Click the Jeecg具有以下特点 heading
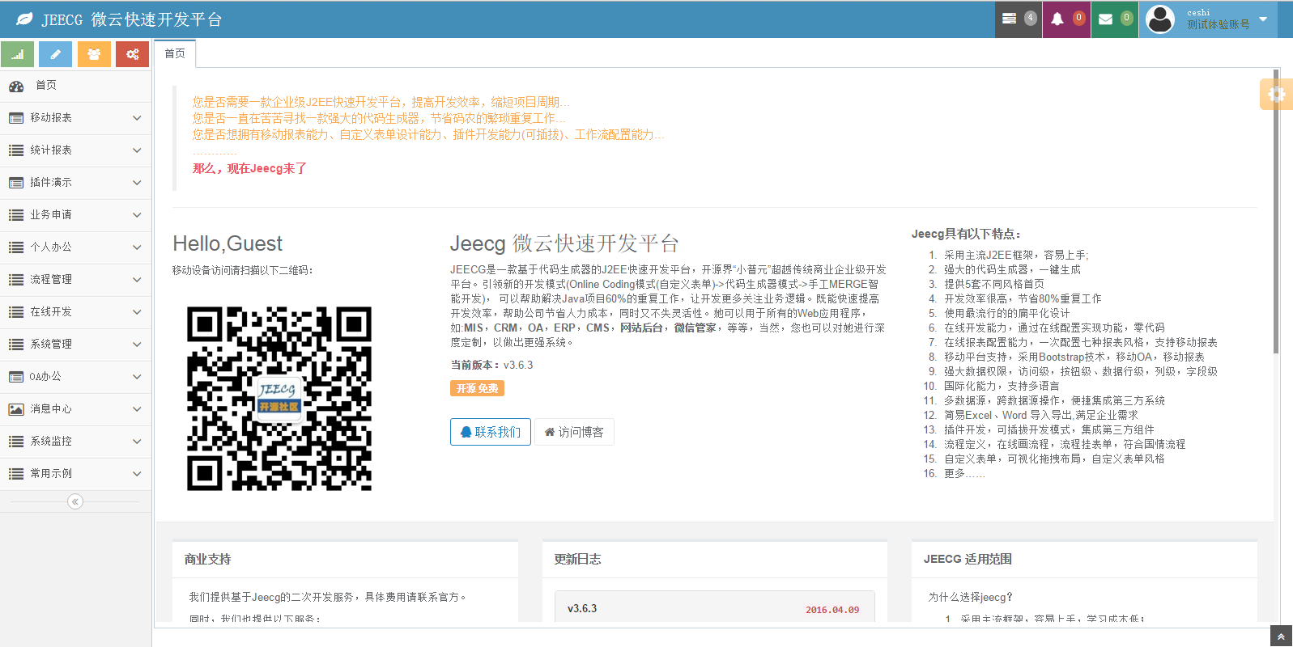This screenshot has height=647, width=1293. [966, 234]
